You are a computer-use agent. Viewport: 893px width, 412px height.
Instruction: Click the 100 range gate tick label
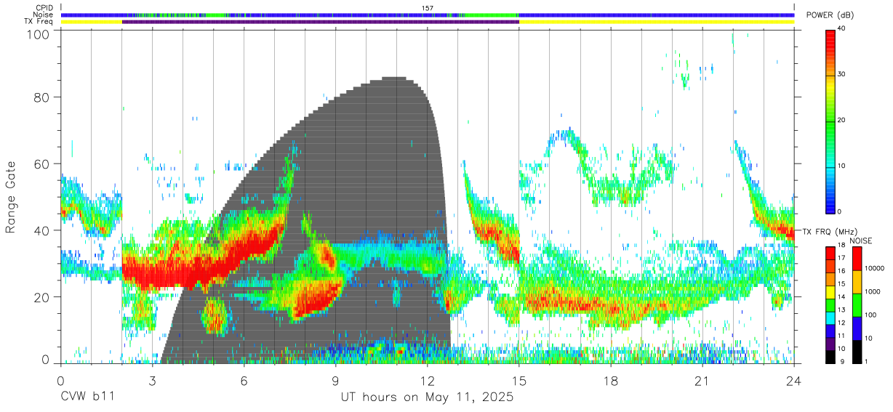[40, 34]
